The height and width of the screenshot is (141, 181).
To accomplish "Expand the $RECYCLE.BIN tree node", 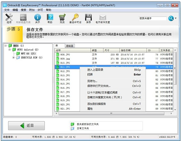I will (x=13, y=57).
